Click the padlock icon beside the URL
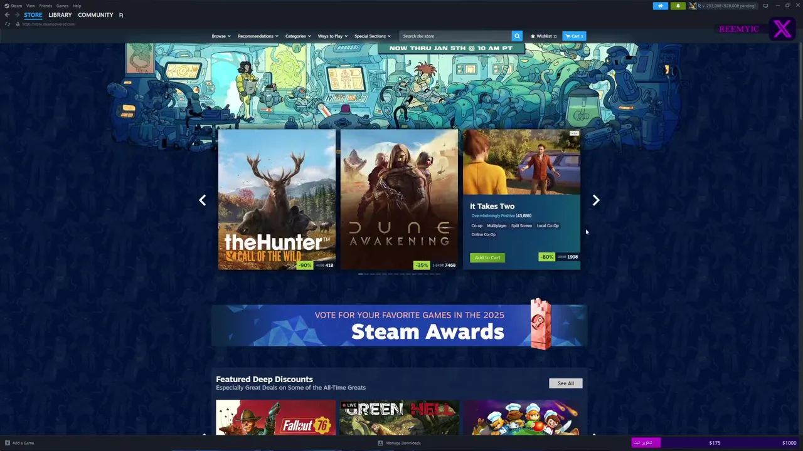 18,24
